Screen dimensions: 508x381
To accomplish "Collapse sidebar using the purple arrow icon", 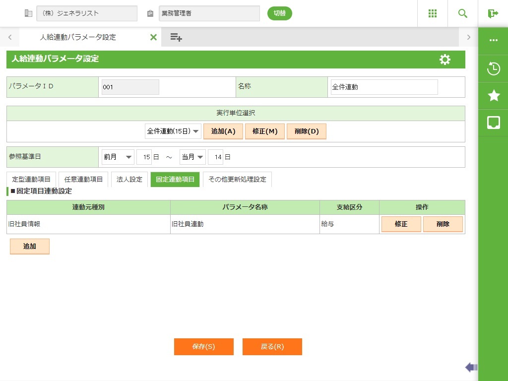I will pos(471,367).
